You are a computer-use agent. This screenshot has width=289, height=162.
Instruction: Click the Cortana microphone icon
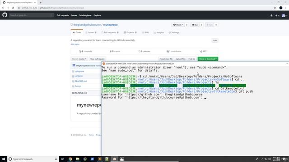(x=56, y=159)
